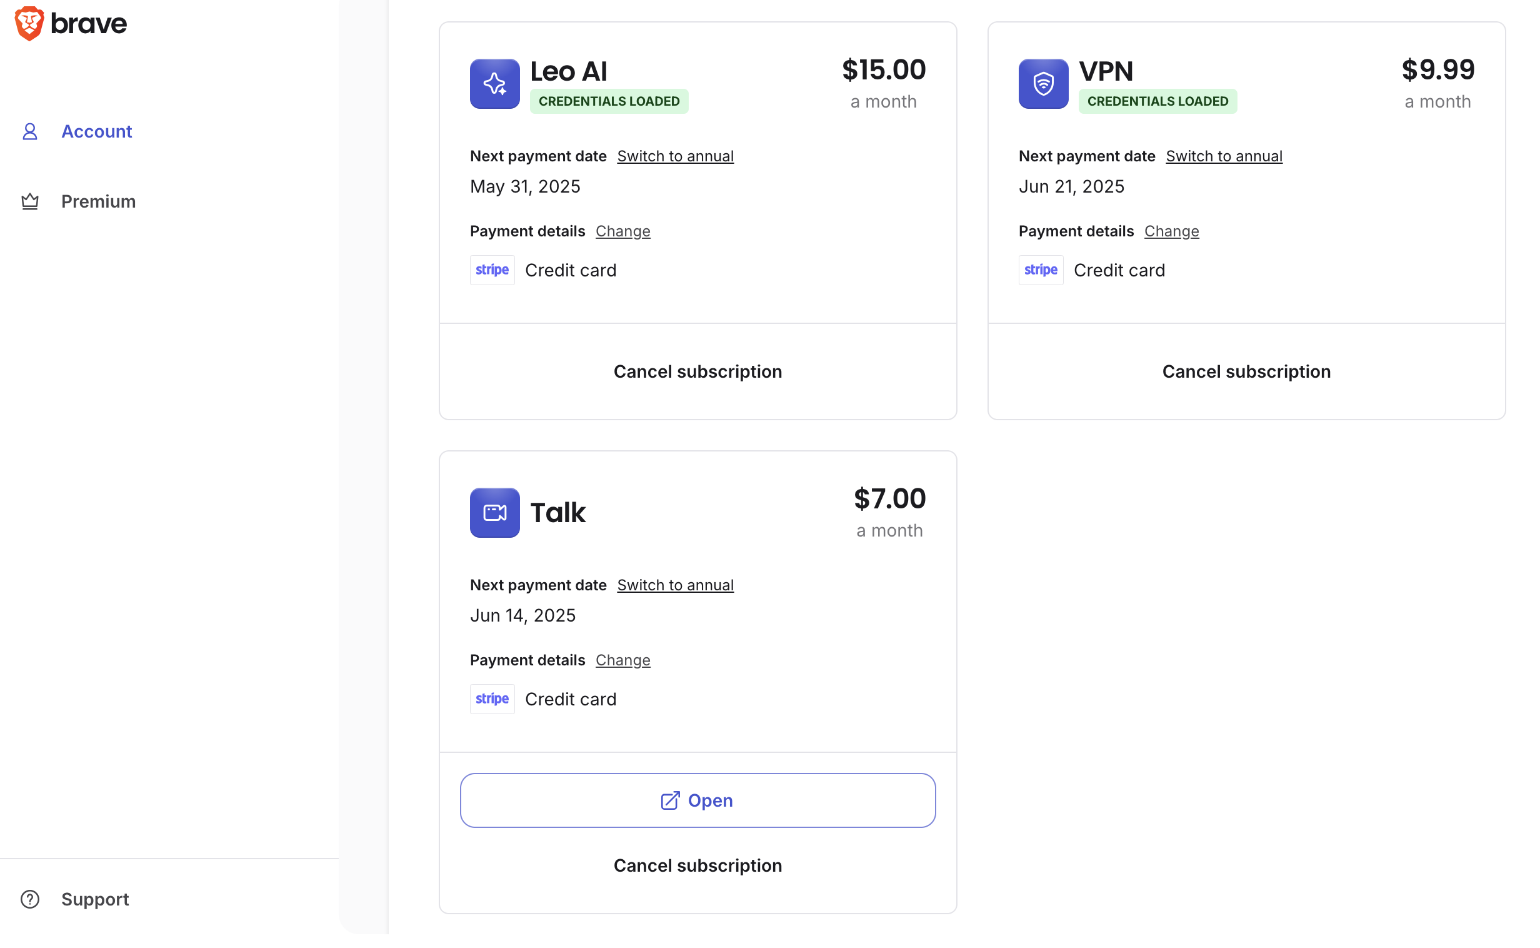The image size is (1540, 948).
Task: Click 'a month' under the $7.00 price
Action: (889, 530)
